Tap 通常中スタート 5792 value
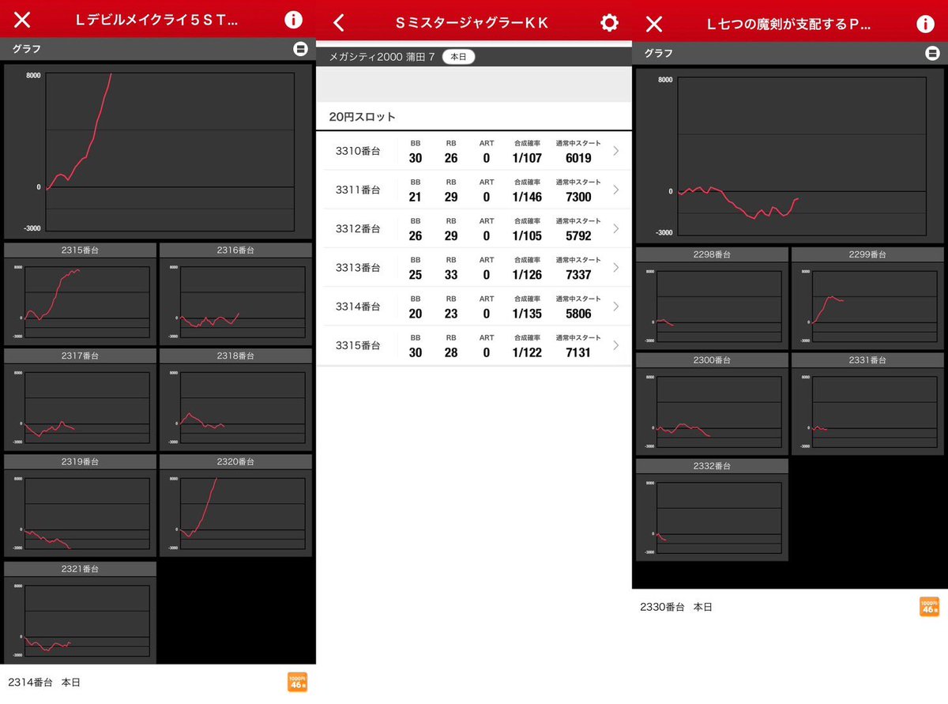 [578, 235]
